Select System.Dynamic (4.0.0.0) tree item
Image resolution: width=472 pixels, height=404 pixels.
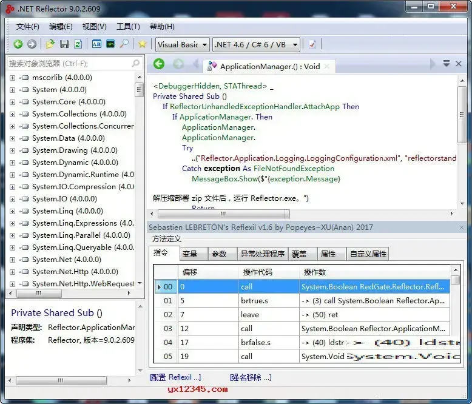click(x=75, y=163)
